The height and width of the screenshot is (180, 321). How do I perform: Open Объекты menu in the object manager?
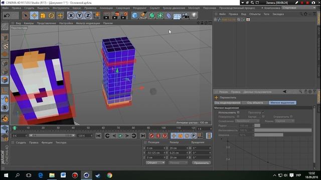click(255, 14)
